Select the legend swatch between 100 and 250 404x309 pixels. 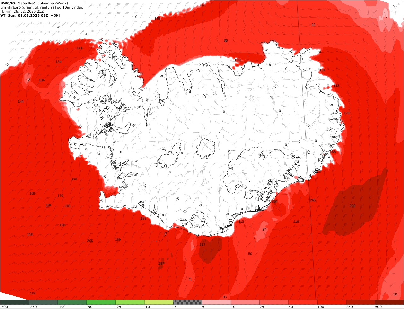332,302
